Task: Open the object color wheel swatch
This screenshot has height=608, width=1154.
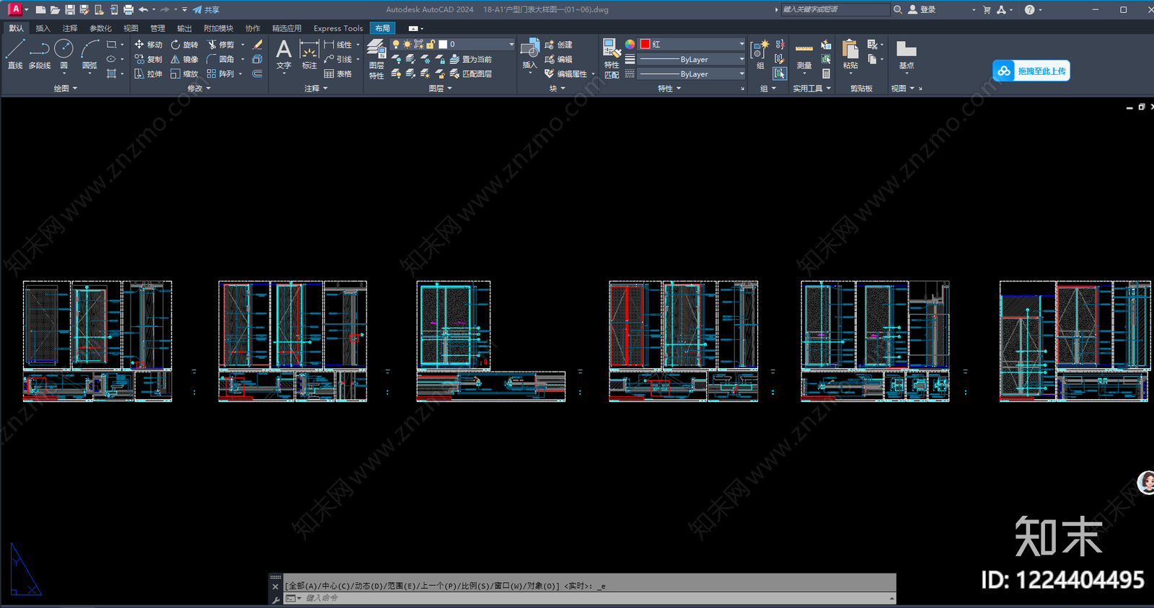Action: pos(630,44)
